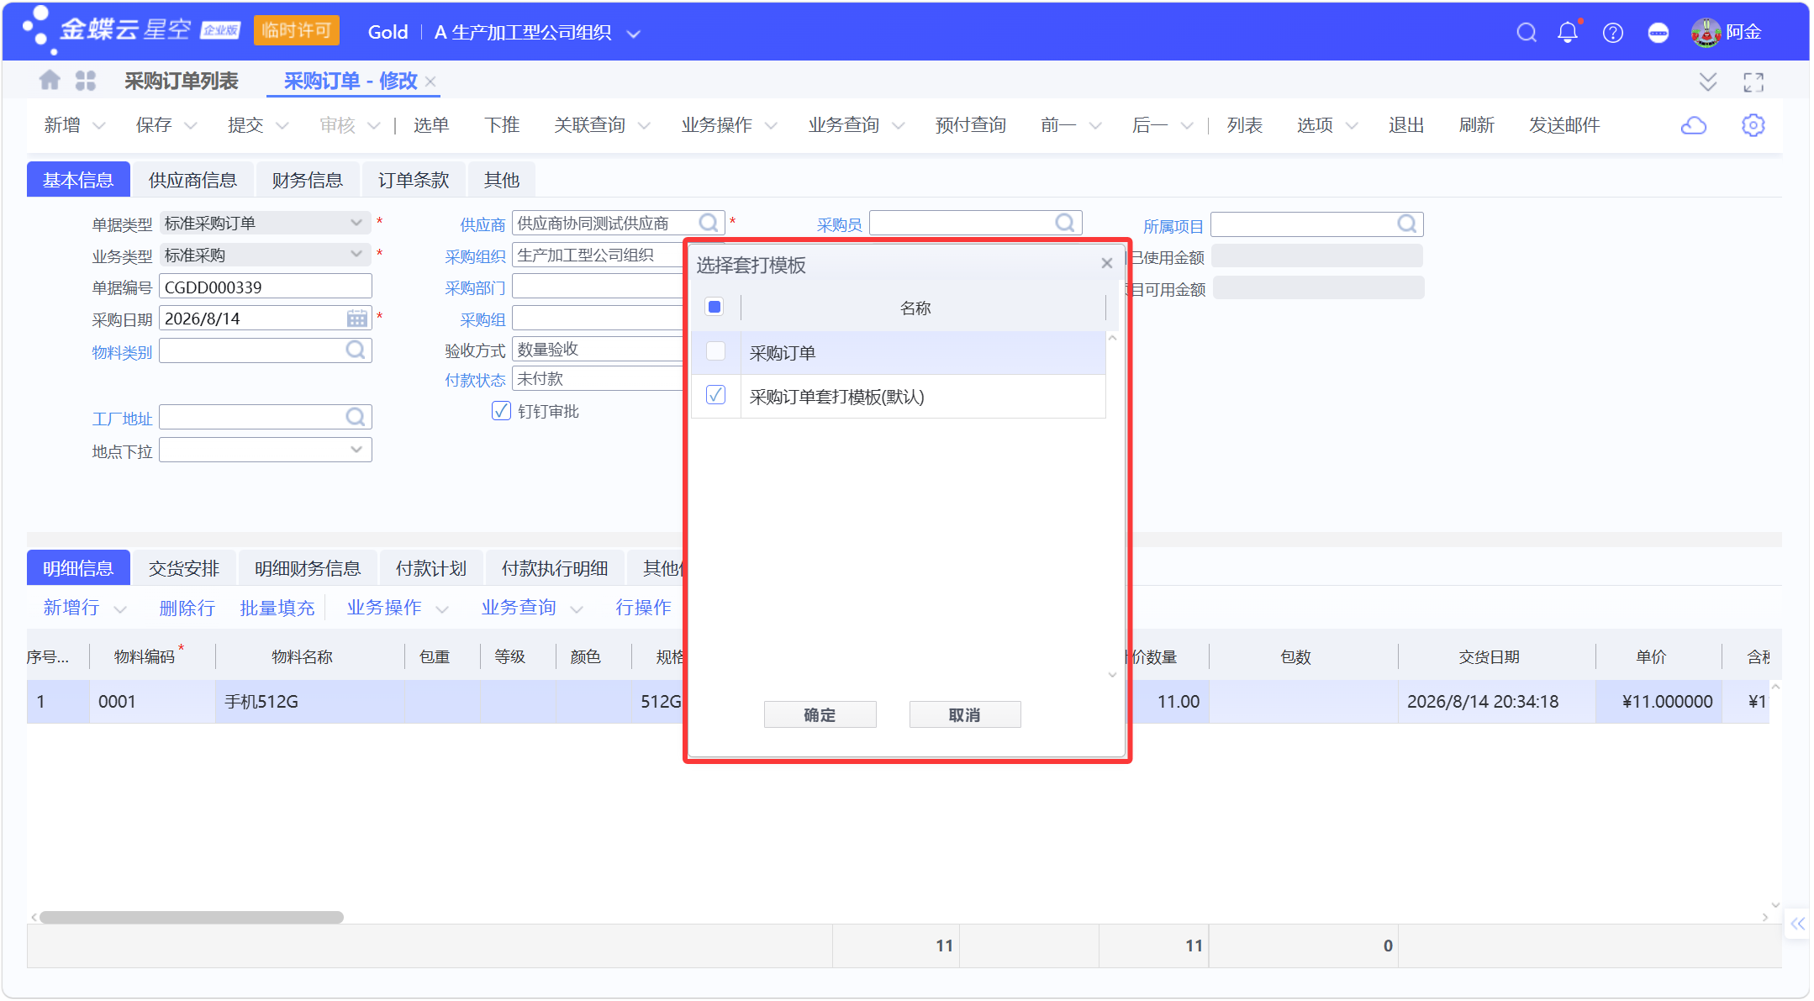Check the 采购订单 template checkbox
The height and width of the screenshot is (1001, 1814).
(x=716, y=351)
